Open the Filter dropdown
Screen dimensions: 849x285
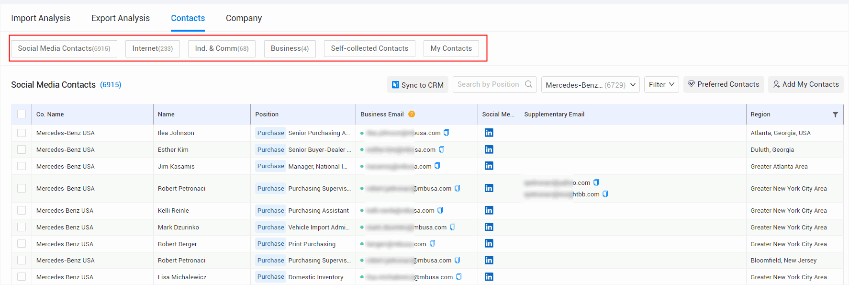pyautogui.click(x=661, y=85)
